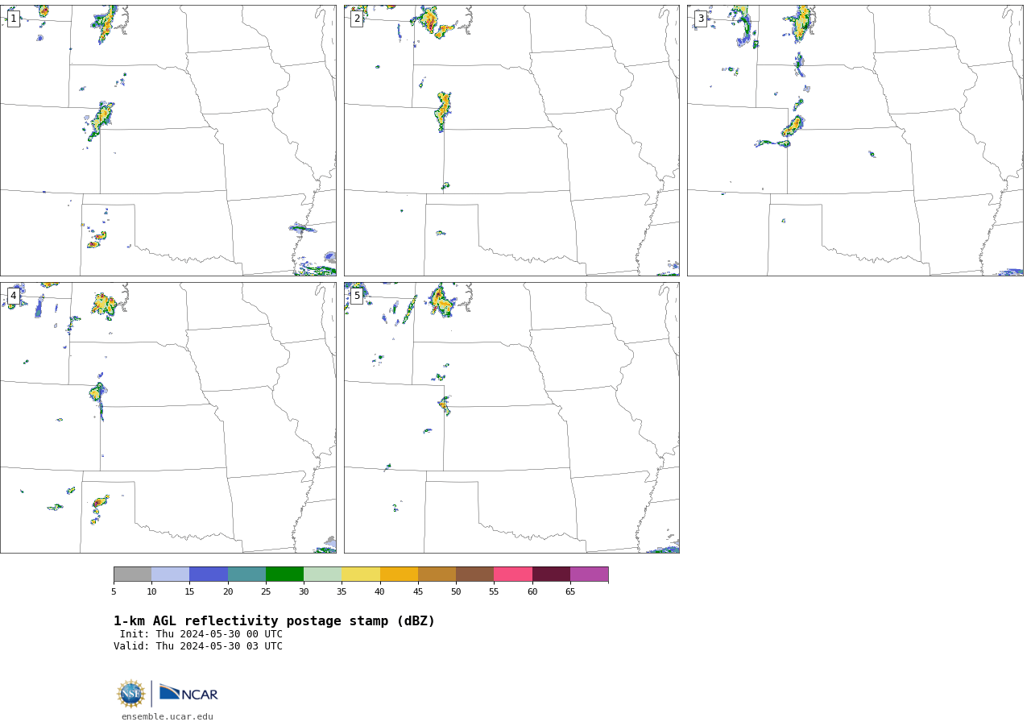Screen dimensions: 1031x726
Task: Click the colorbar tick label 50
Action: [456, 592]
